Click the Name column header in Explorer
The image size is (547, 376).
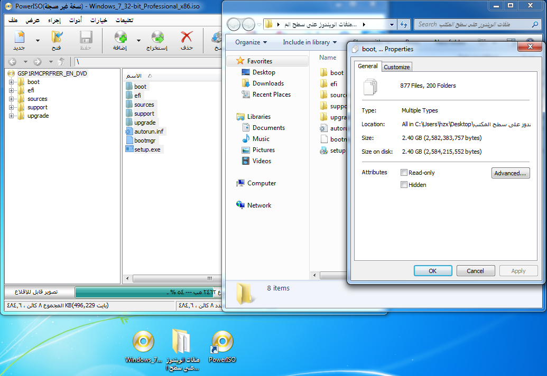tap(328, 58)
